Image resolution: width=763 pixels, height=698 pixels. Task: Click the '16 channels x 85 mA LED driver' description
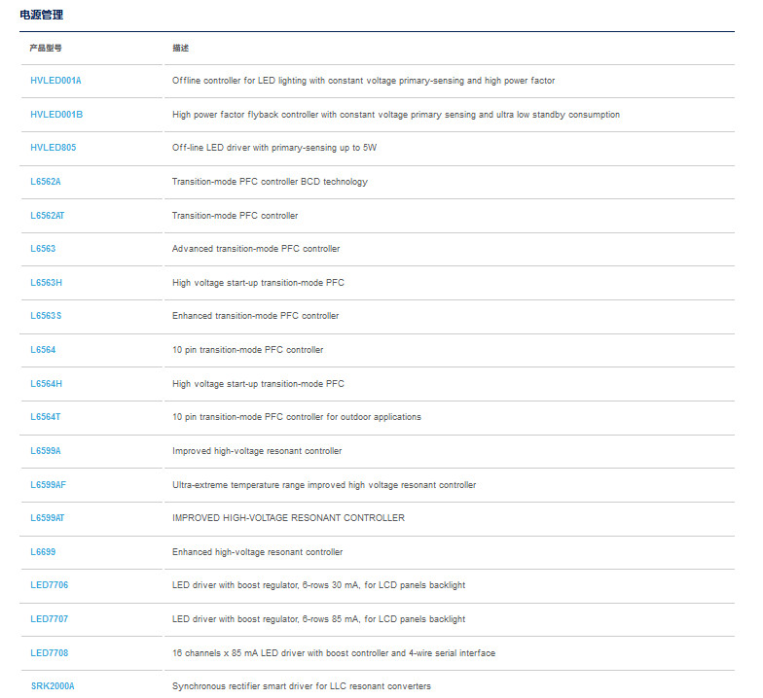coord(334,653)
